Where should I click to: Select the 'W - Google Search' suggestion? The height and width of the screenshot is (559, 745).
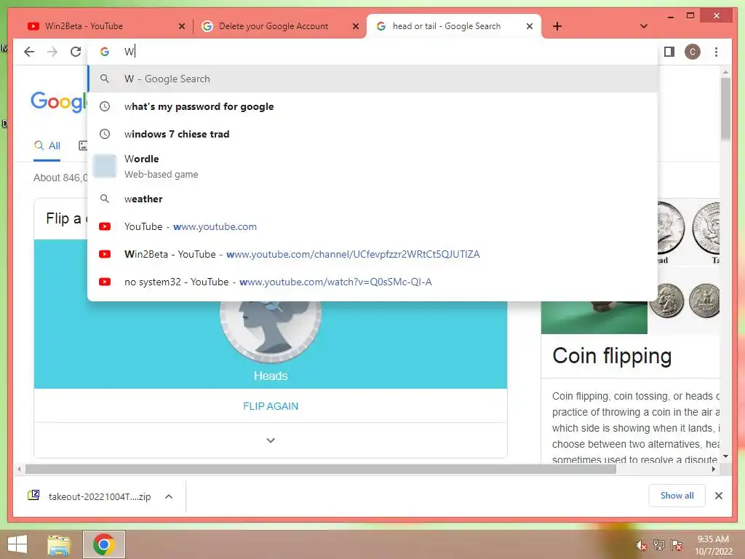(x=373, y=79)
